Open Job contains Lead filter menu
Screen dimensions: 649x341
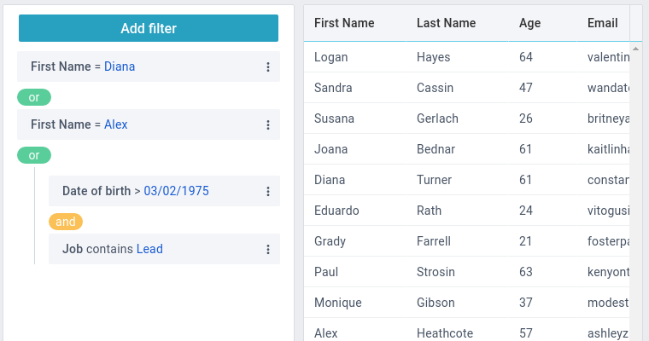(267, 249)
